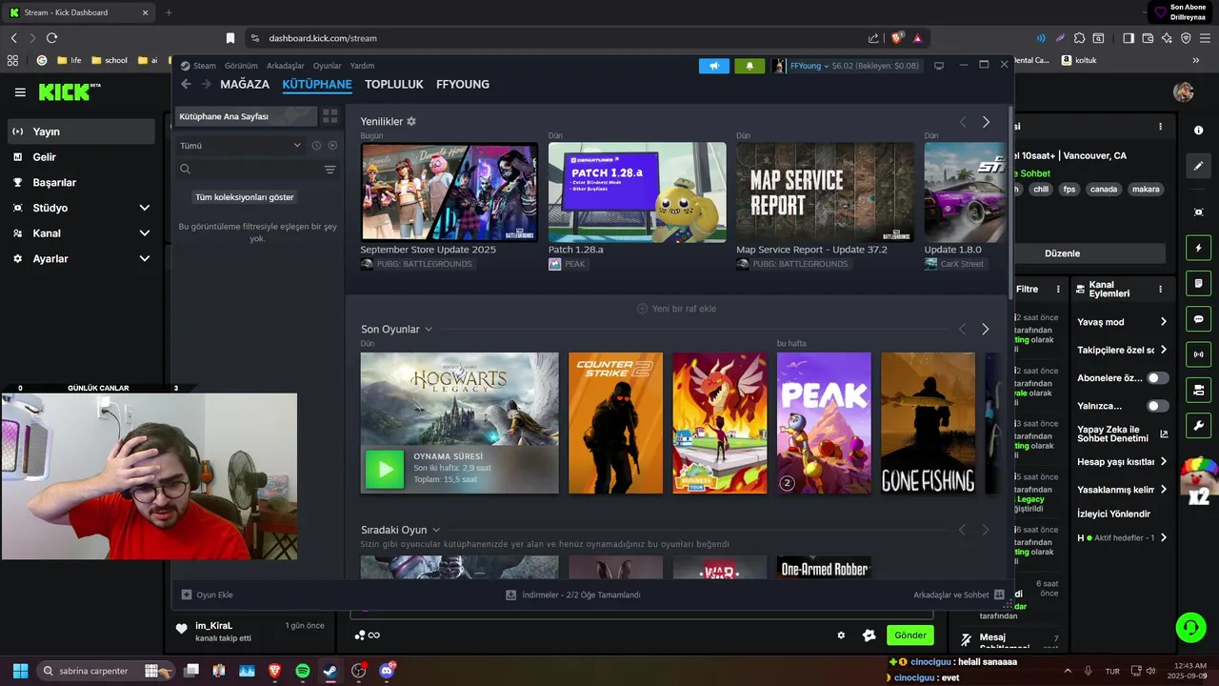Open TOPLULUK tab in Steam
This screenshot has height=686, width=1219.
click(x=393, y=84)
